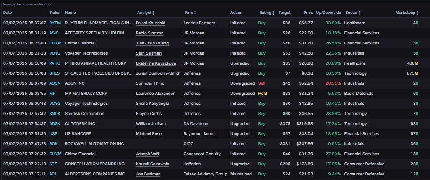Image resolution: width=430 pixels, height=180 pixels.
Task: Open analyst Laurence Alexander profile
Action: (155, 93)
